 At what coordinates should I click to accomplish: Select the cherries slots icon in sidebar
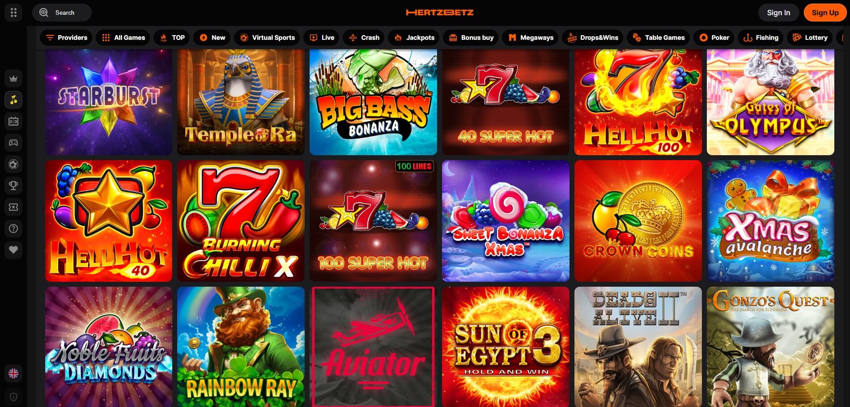pyautogui.click(x=13, y=100)
